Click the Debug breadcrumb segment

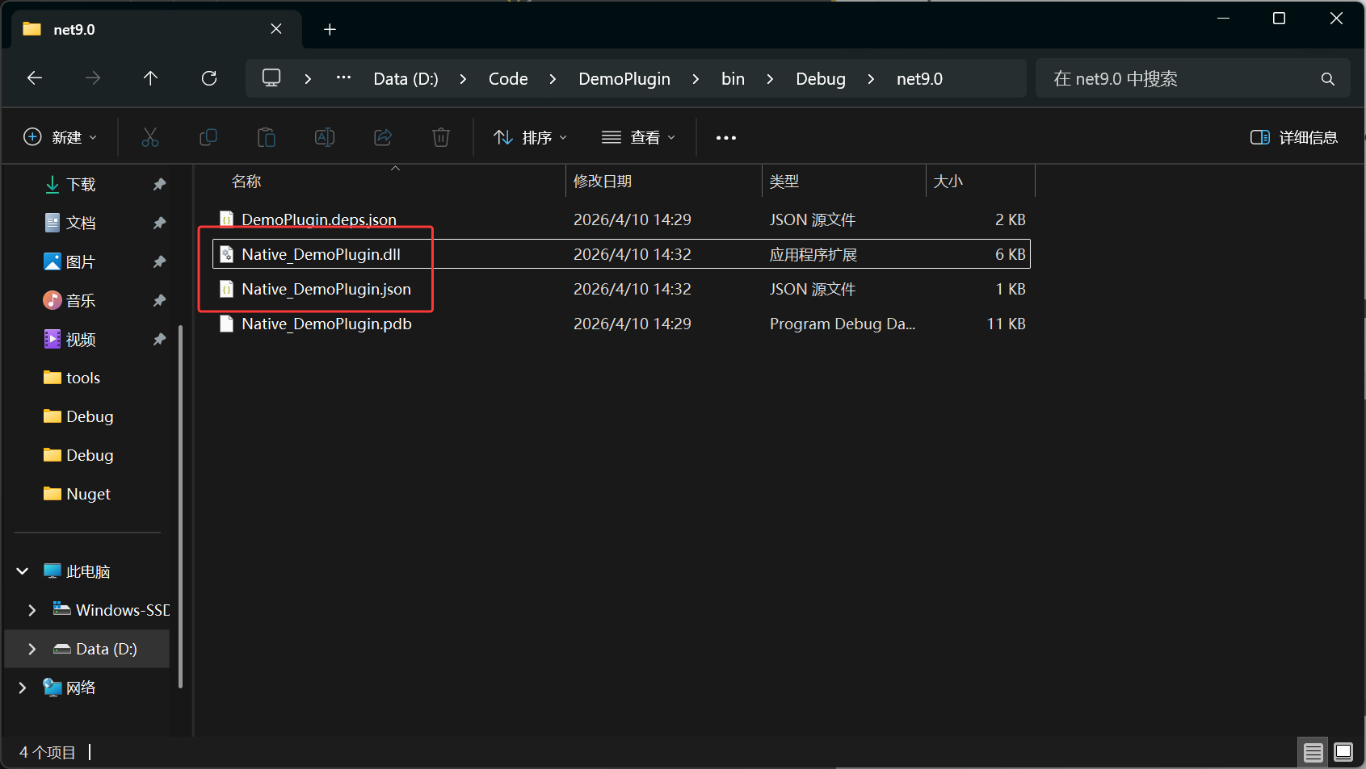[x=820, y=79]
